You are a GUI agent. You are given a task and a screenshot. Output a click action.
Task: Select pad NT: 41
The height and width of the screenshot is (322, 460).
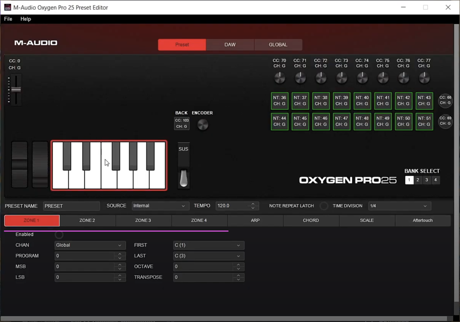tap(383, 101)
